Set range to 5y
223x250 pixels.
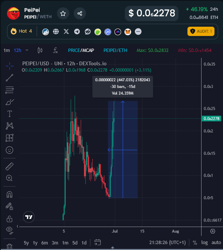tap(26, 243)
